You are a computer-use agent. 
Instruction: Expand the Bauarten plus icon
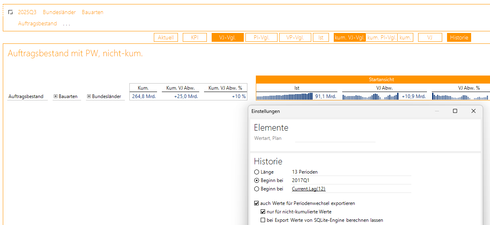point(55,96)
